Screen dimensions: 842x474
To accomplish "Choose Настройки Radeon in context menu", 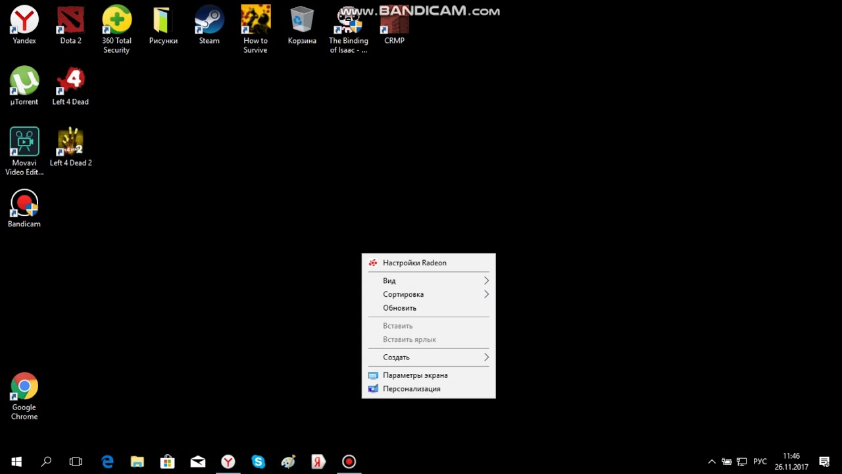I will tap(428, 263).
